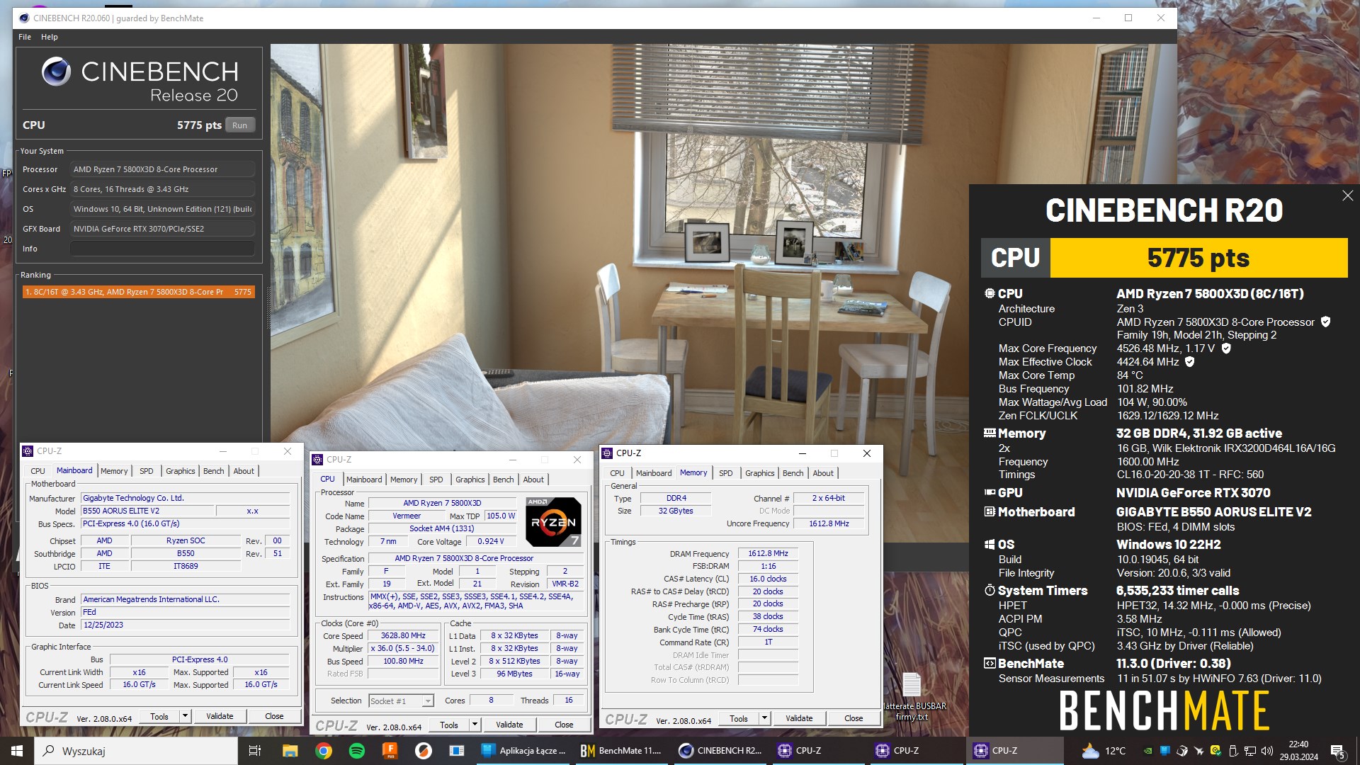The height and width of the screenshot is (765, 1360).
Task: Click the CPU-Z Mainboard window title icon
Action: click(x=28, y=451)
